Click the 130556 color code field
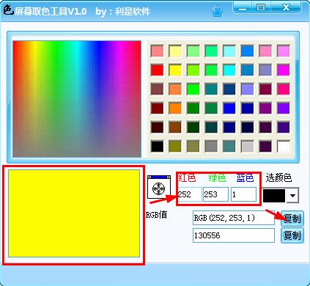This screenshot has width=310, height=286. tap(234, 235)
